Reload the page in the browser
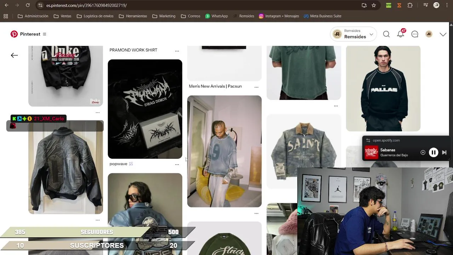This screenshot has height=255, width=453. [28, 5]
